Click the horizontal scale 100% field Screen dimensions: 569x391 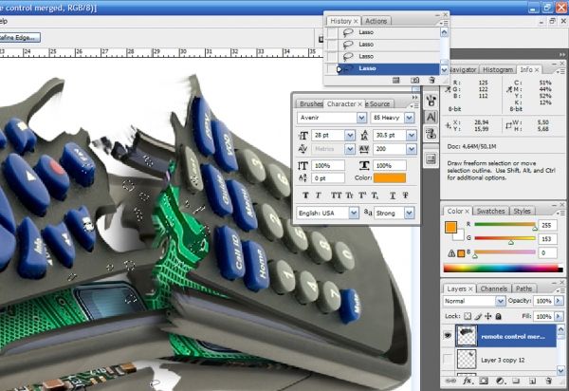[390, 165]
